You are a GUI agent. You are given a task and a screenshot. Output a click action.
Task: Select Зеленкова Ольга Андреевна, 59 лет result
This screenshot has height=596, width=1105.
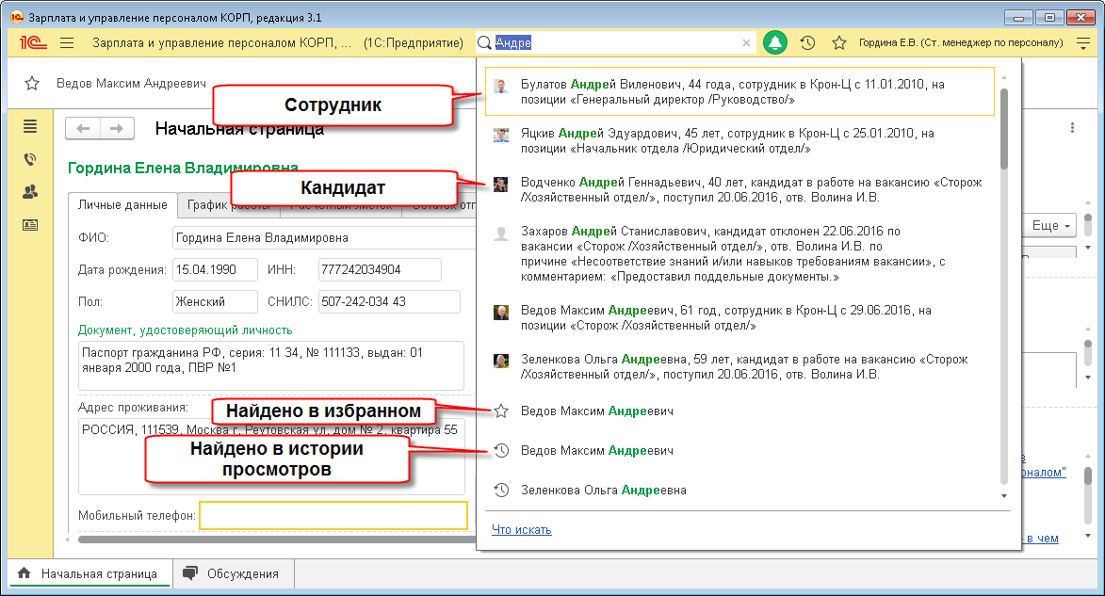739,366
